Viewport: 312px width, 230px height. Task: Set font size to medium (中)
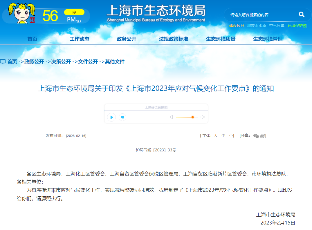coord(223,135)
